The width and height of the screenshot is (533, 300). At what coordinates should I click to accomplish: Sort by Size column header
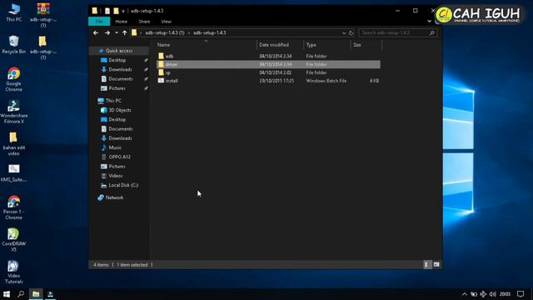click(x=366, y=45)
